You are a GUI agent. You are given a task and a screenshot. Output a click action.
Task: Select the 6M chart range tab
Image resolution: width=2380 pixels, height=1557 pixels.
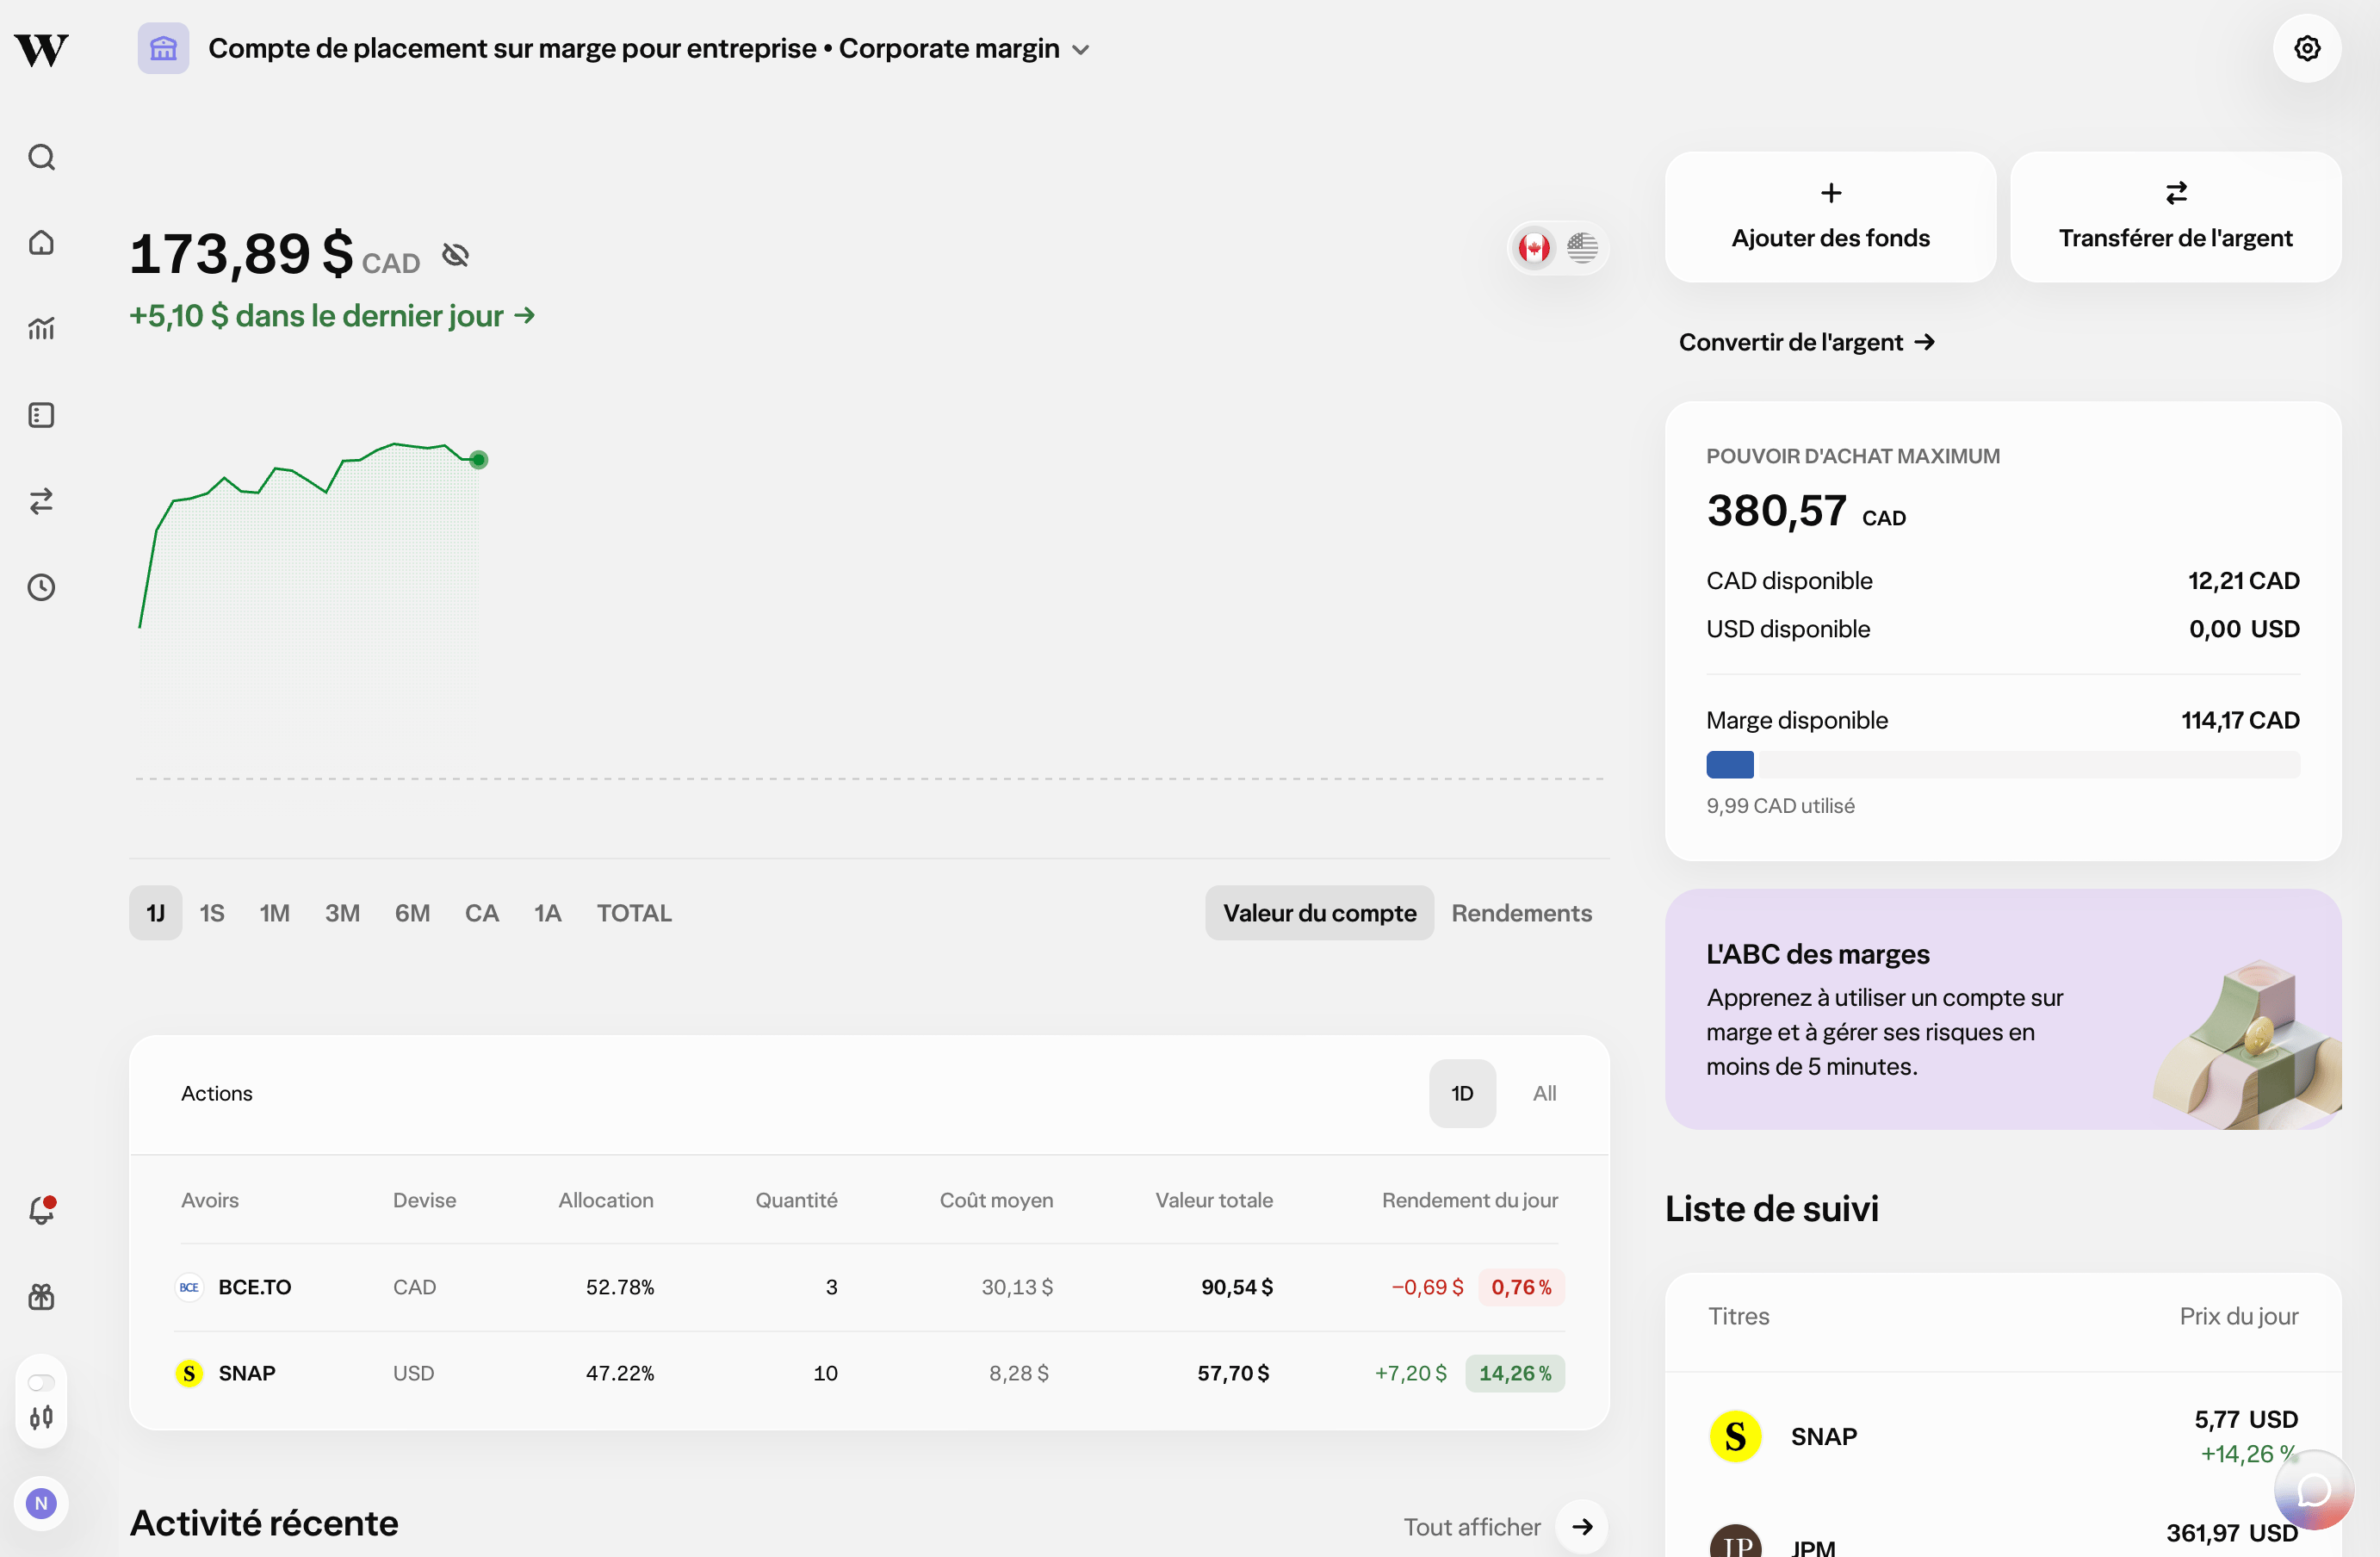(412, 913)
